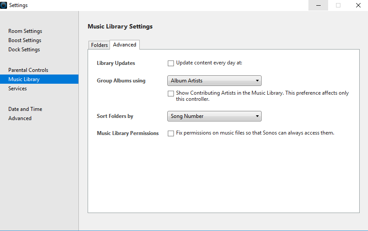Open Dock Settings section
This screenshot has width=368, height=231.
(24, 49)
